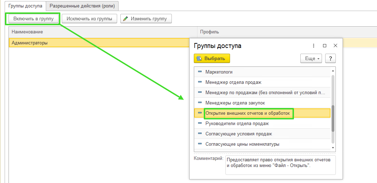This screenshot has height=183, width=377.
Task: Sort by the Профиль column header
Action: pyautogui.click(x=287, y=32)
